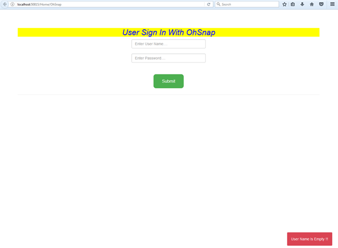The image size is (338, 248).
Task: Focus the Enter Password field
Action: pyautogui.click(x=168, y=58)
